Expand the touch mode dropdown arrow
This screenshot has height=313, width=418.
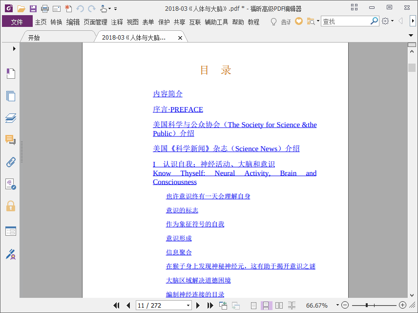[x=109, y=9]
